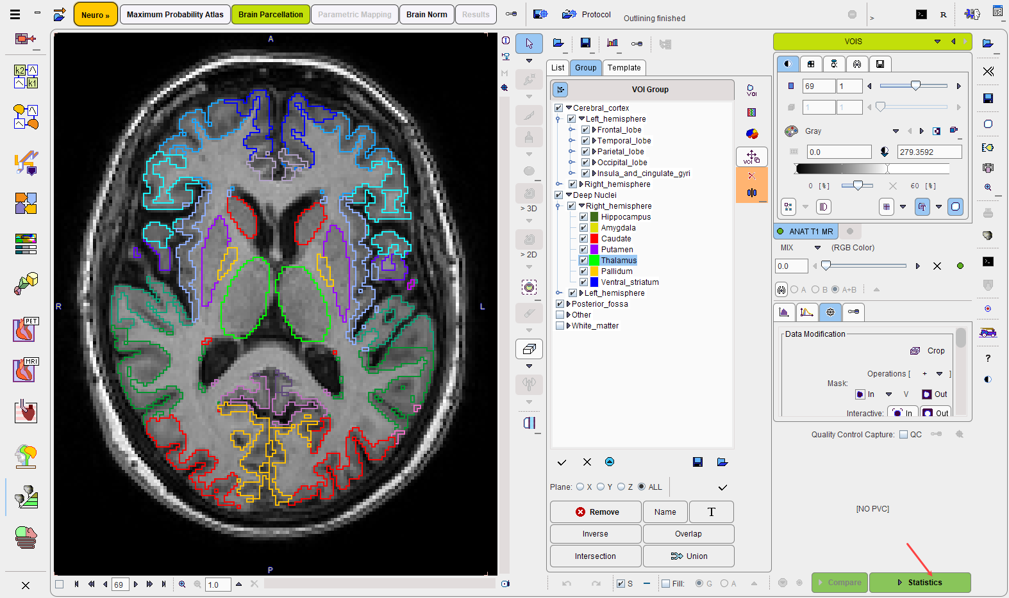Click the X icon below VOI list

pyautogui.click(x=587, y=462)
